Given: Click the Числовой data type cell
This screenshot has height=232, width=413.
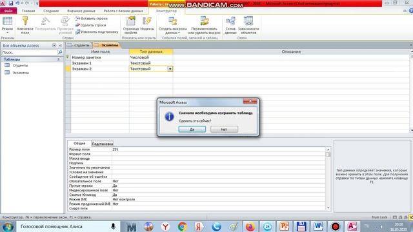Looking at the screenshot, I should pos(151,57).
